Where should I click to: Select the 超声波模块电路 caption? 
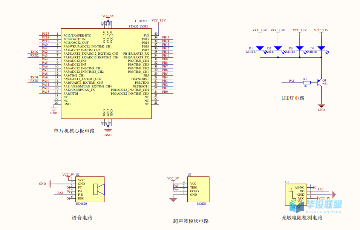[191, 221]
